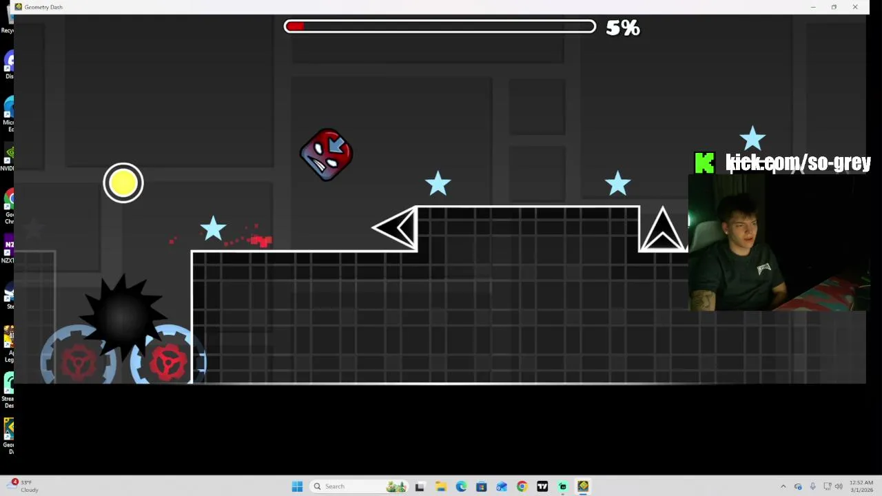
Task: Click the Geometry Dash title bar icon
Action: (18, 7)
